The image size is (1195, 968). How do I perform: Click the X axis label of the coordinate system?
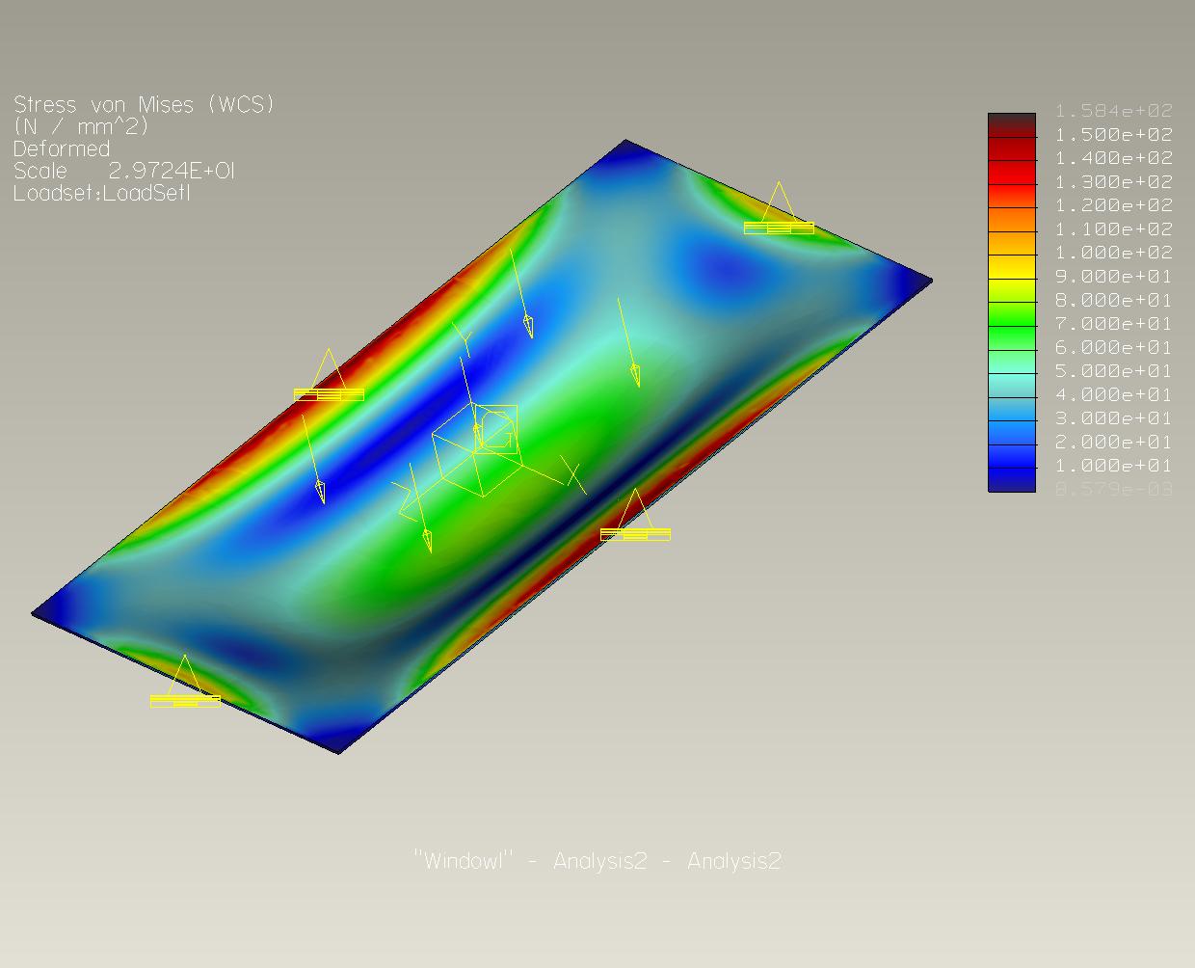(573, 474)
